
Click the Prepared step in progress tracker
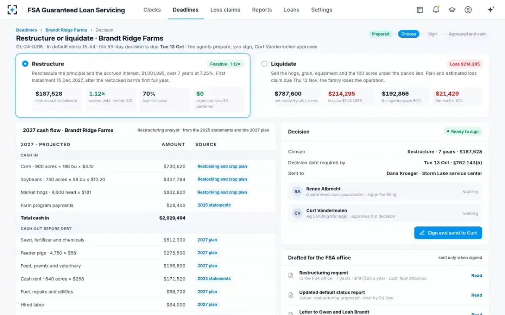click(380, 34)
